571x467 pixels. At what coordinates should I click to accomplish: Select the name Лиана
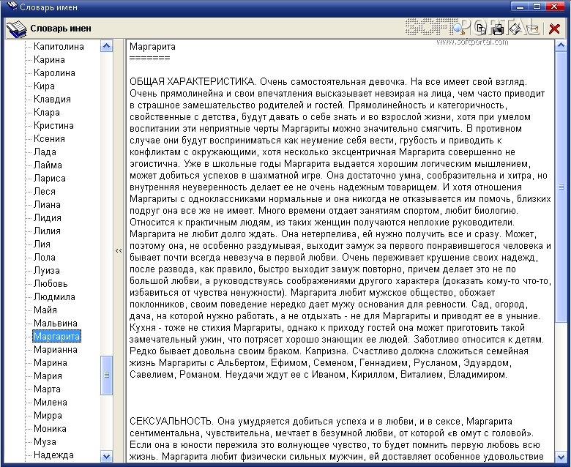(47, 204)
